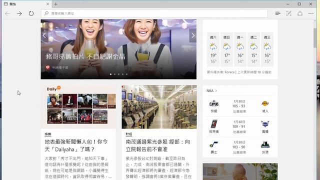Click the China Times source logo on slide
The width and height of the screenshot is (320, 180).
[x=48, y=67]
